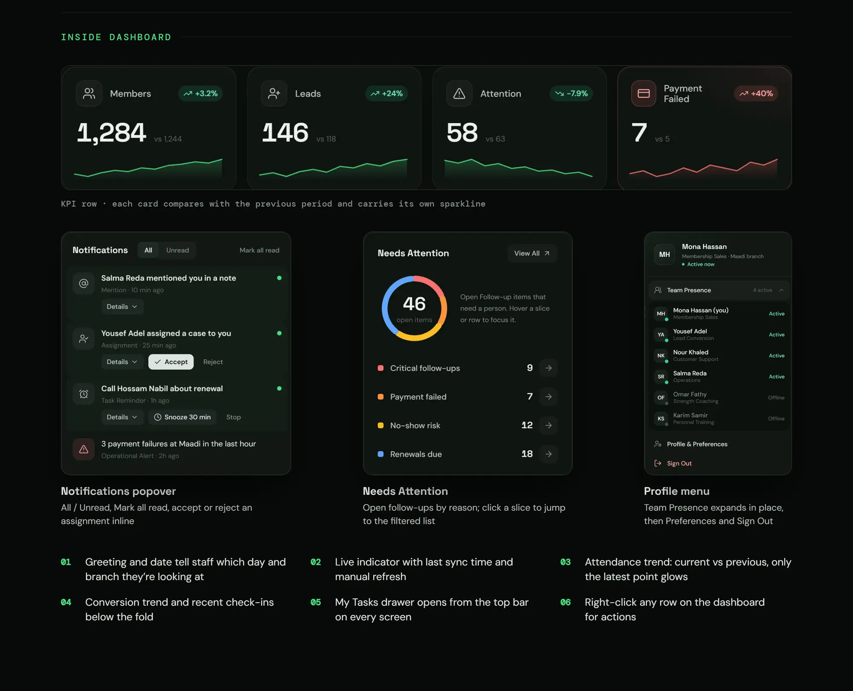
Task: Click the assignment icon beside Yousef Adel notification
Action: [84, 339]
